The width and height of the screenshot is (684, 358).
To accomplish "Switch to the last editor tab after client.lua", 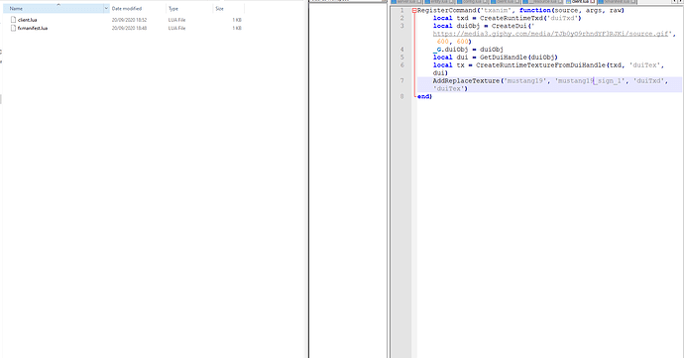I will point(618,2).
